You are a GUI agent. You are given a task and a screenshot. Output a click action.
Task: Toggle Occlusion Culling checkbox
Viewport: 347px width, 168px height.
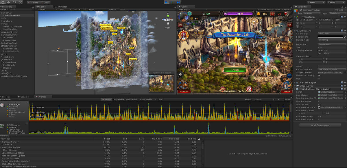point(319,76)
